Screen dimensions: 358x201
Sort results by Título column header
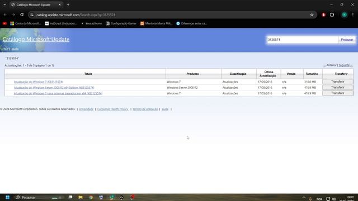[88, 74]
